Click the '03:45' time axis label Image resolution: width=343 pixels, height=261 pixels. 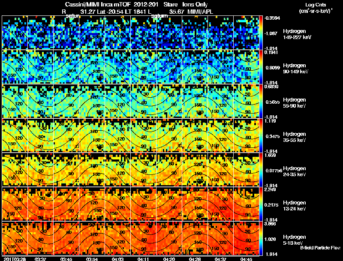click(x=66, y=259)
